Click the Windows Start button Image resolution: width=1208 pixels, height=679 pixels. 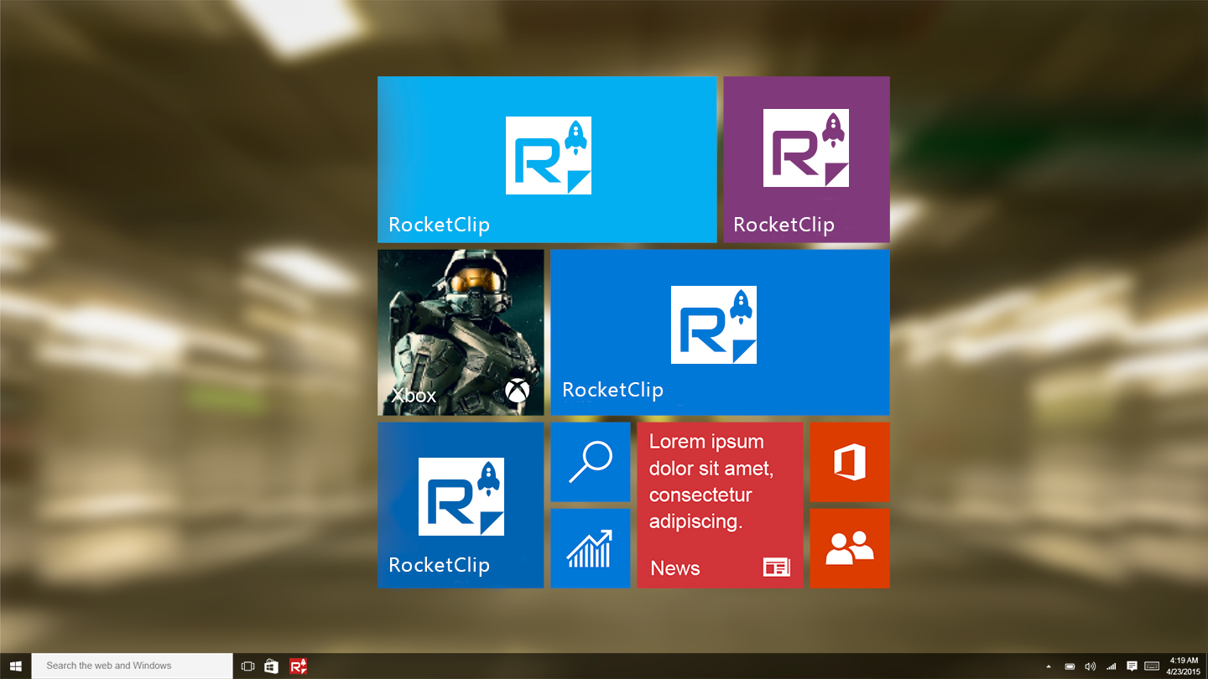15,666
